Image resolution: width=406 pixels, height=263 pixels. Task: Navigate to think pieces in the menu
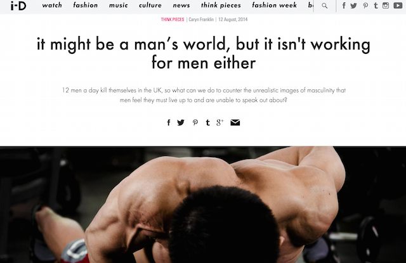tap(221, 5)
